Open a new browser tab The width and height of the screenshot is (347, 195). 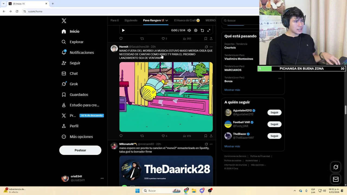(x=53, y=4)
